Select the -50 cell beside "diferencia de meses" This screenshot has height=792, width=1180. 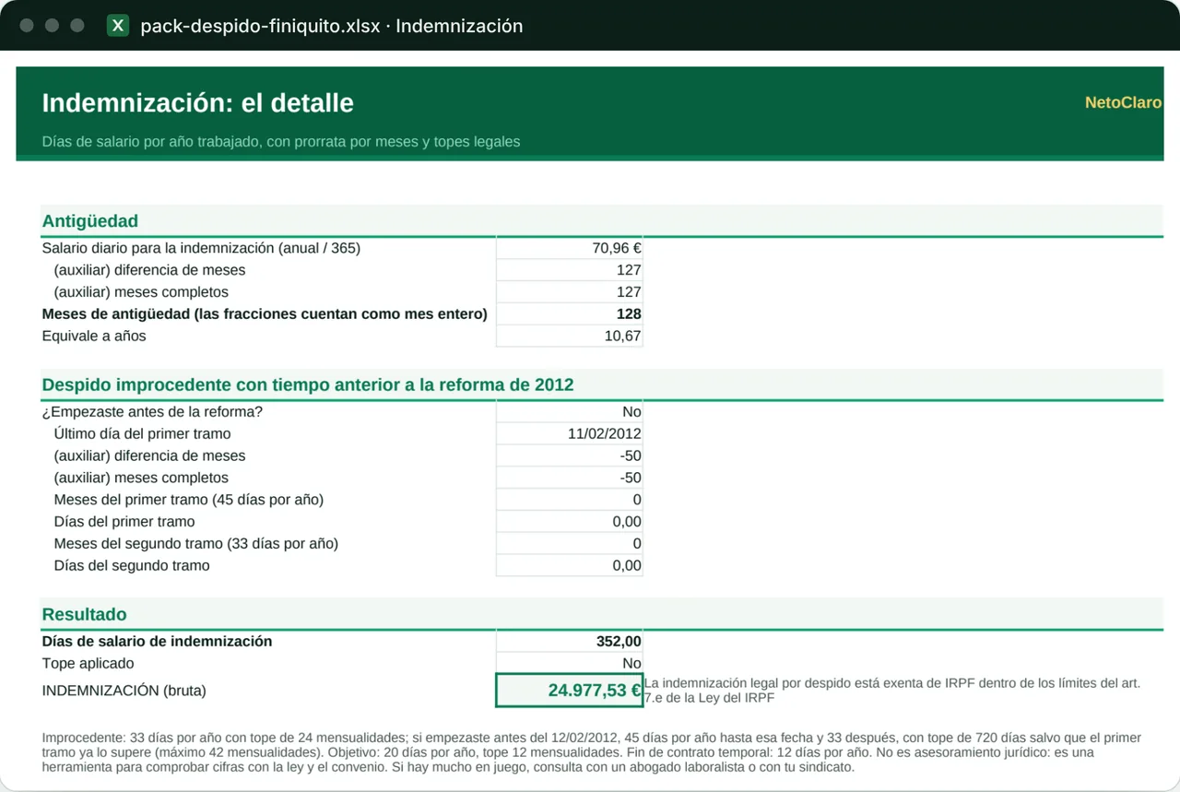pyautogui.click(x=569, y=456)
